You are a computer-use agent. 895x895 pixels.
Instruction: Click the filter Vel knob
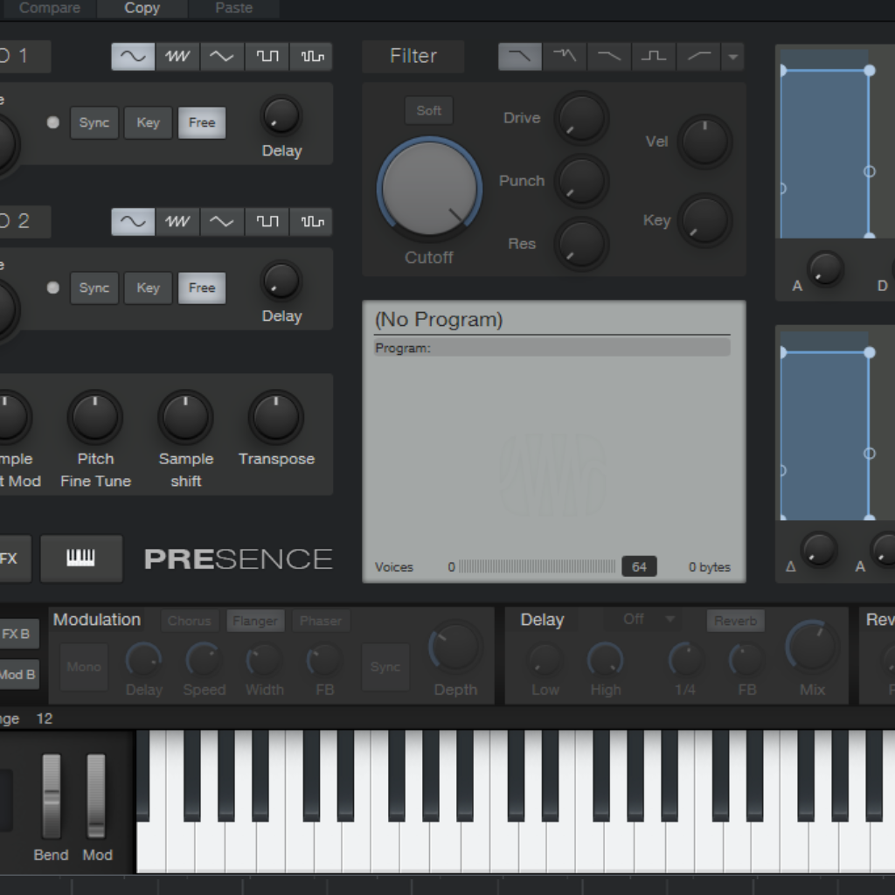coord(705,141)
